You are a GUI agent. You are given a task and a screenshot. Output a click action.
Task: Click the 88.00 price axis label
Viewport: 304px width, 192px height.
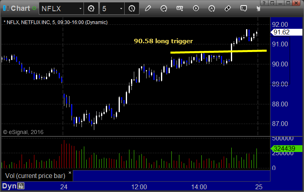point(280,104)
